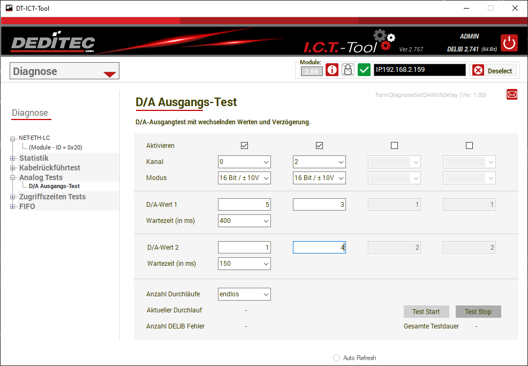Image resolution: width=528 pixels, height=366 pixels.
Task: Uncheck the first Aktivieren checkbox
Action: point(245,145)
